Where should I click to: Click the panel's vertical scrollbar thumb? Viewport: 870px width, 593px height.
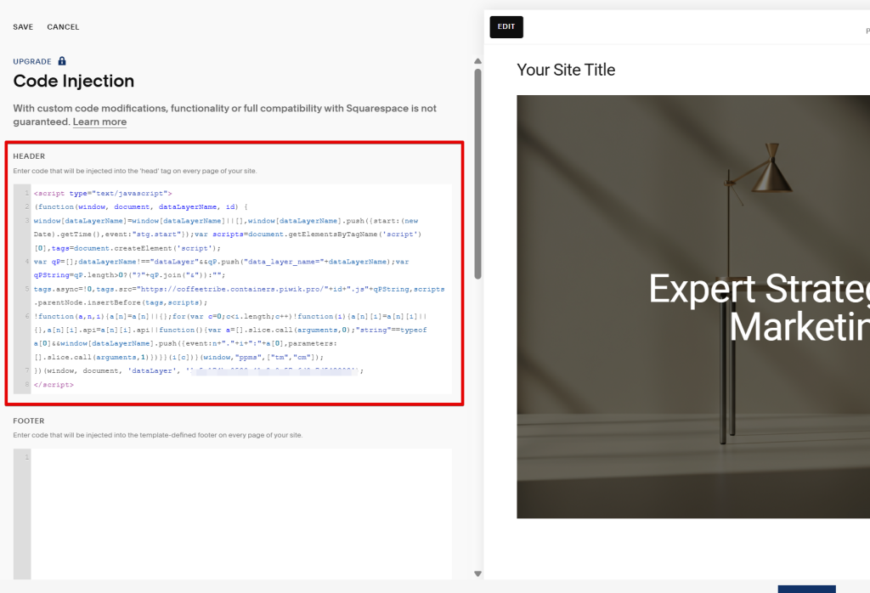click(x=477, y=173)
